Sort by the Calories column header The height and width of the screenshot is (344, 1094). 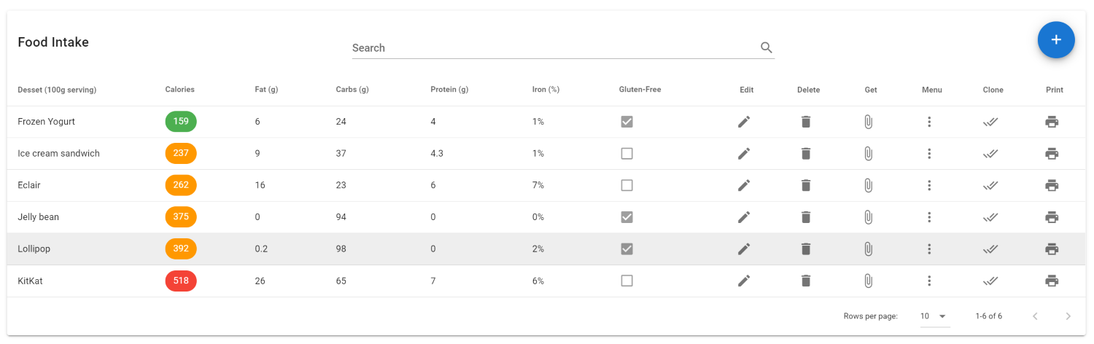click(179, 90)
